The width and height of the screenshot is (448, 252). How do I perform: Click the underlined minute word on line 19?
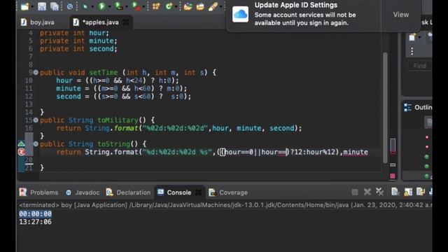[x=356, y=152]
